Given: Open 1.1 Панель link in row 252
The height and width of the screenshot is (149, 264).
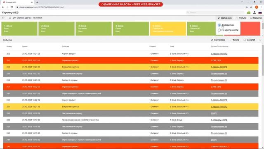Looking at the screenshot, I should coord(219,120).
